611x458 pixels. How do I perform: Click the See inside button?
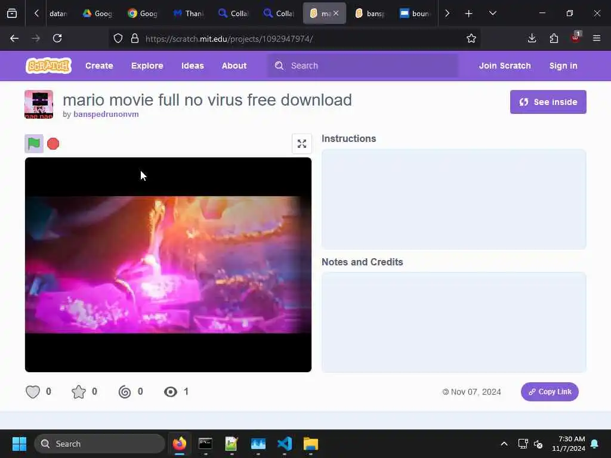548,102
